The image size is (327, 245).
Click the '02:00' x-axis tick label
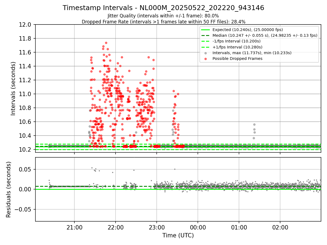(280, 227)
